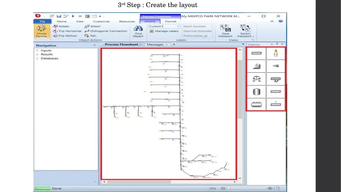
Task: Click the edit note icon in quick toolbar
Action: pos(52,16)
